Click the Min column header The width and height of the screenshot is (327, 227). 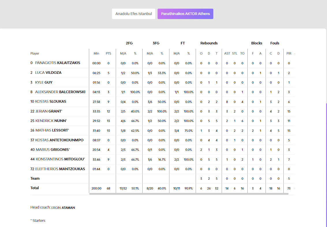coord(96,53)
